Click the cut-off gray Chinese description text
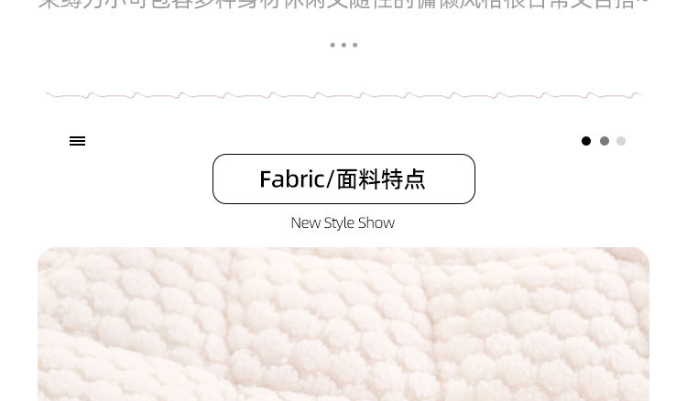 343,5
